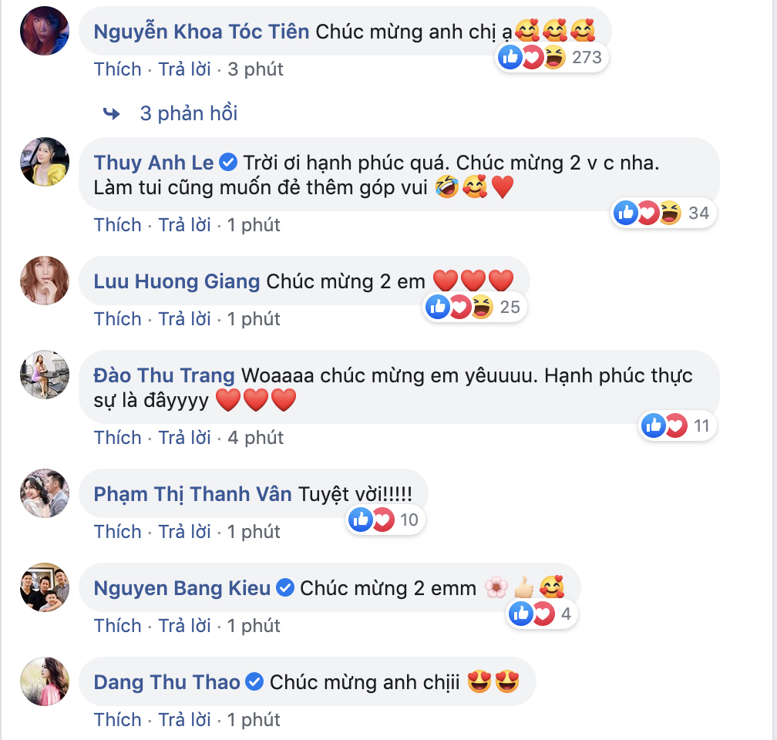This screenshot has width=777, height=740.
Task: Click the verified badge beside Nguyen Bang Kieu
Action: pos(285,588)
